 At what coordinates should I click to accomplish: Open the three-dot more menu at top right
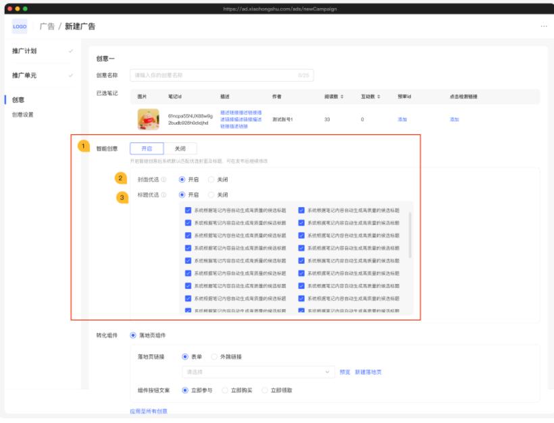(x=543, y=26)
